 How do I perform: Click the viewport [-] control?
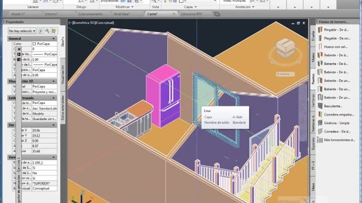70,23
